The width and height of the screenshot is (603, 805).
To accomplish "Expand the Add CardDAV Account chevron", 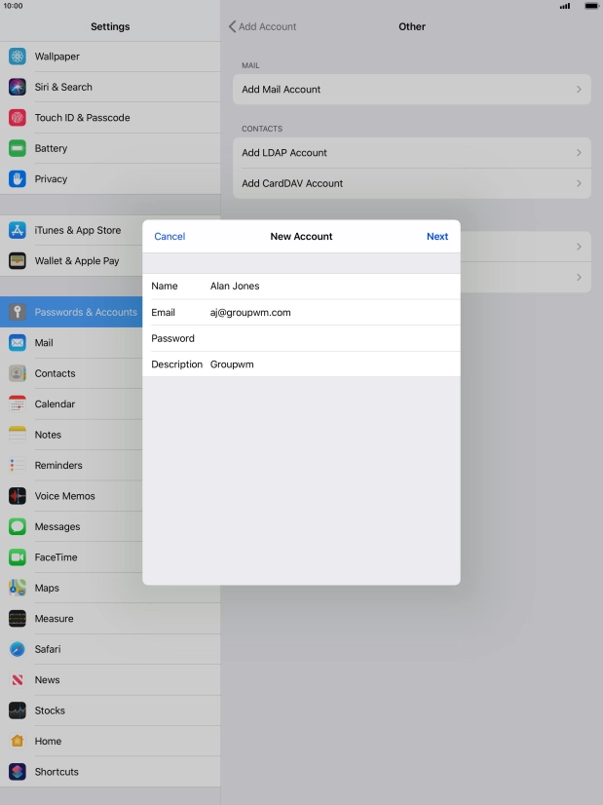I will point(579,183).
